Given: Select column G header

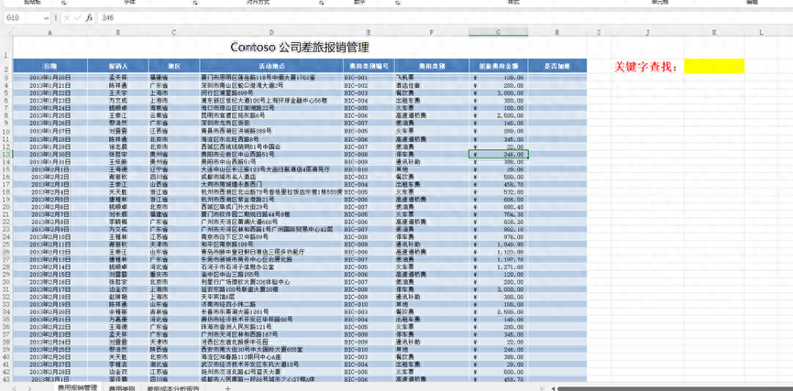Looking at the screenshot, I should coord(498,32).
